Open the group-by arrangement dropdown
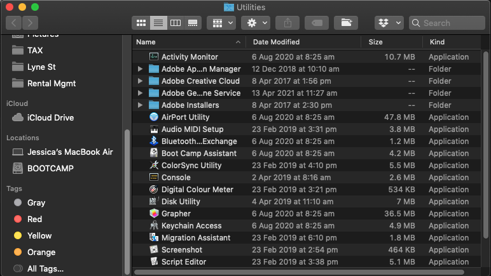The image size is (491, 276). tap(221, 23)
